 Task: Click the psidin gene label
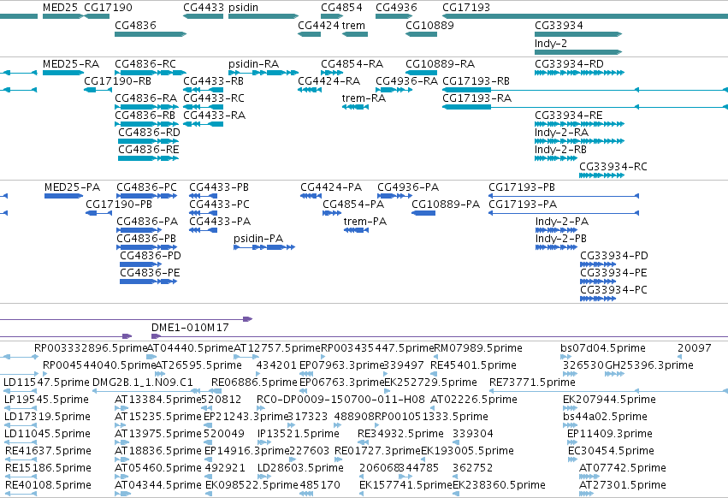point(243,8)
